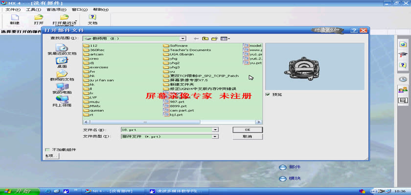Viewport: 411px width, 195px height.
Task: Select the 987.prt part file
Action: click(x=174, y=102)
